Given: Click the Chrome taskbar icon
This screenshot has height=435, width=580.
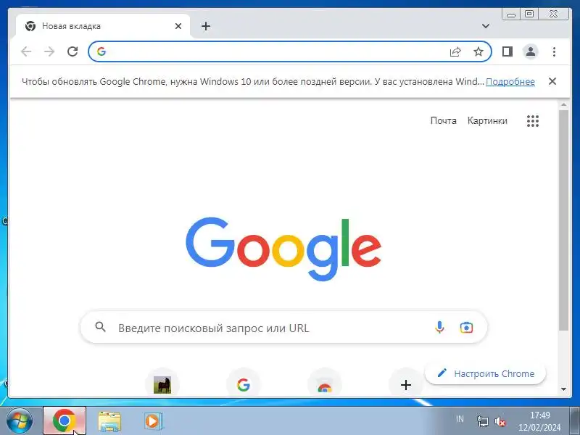Looking at the screenshot, I should point(65,420).
